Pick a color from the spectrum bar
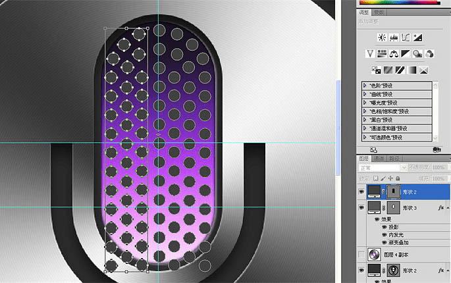Screen dimensions: 451x283 point(400,2)
